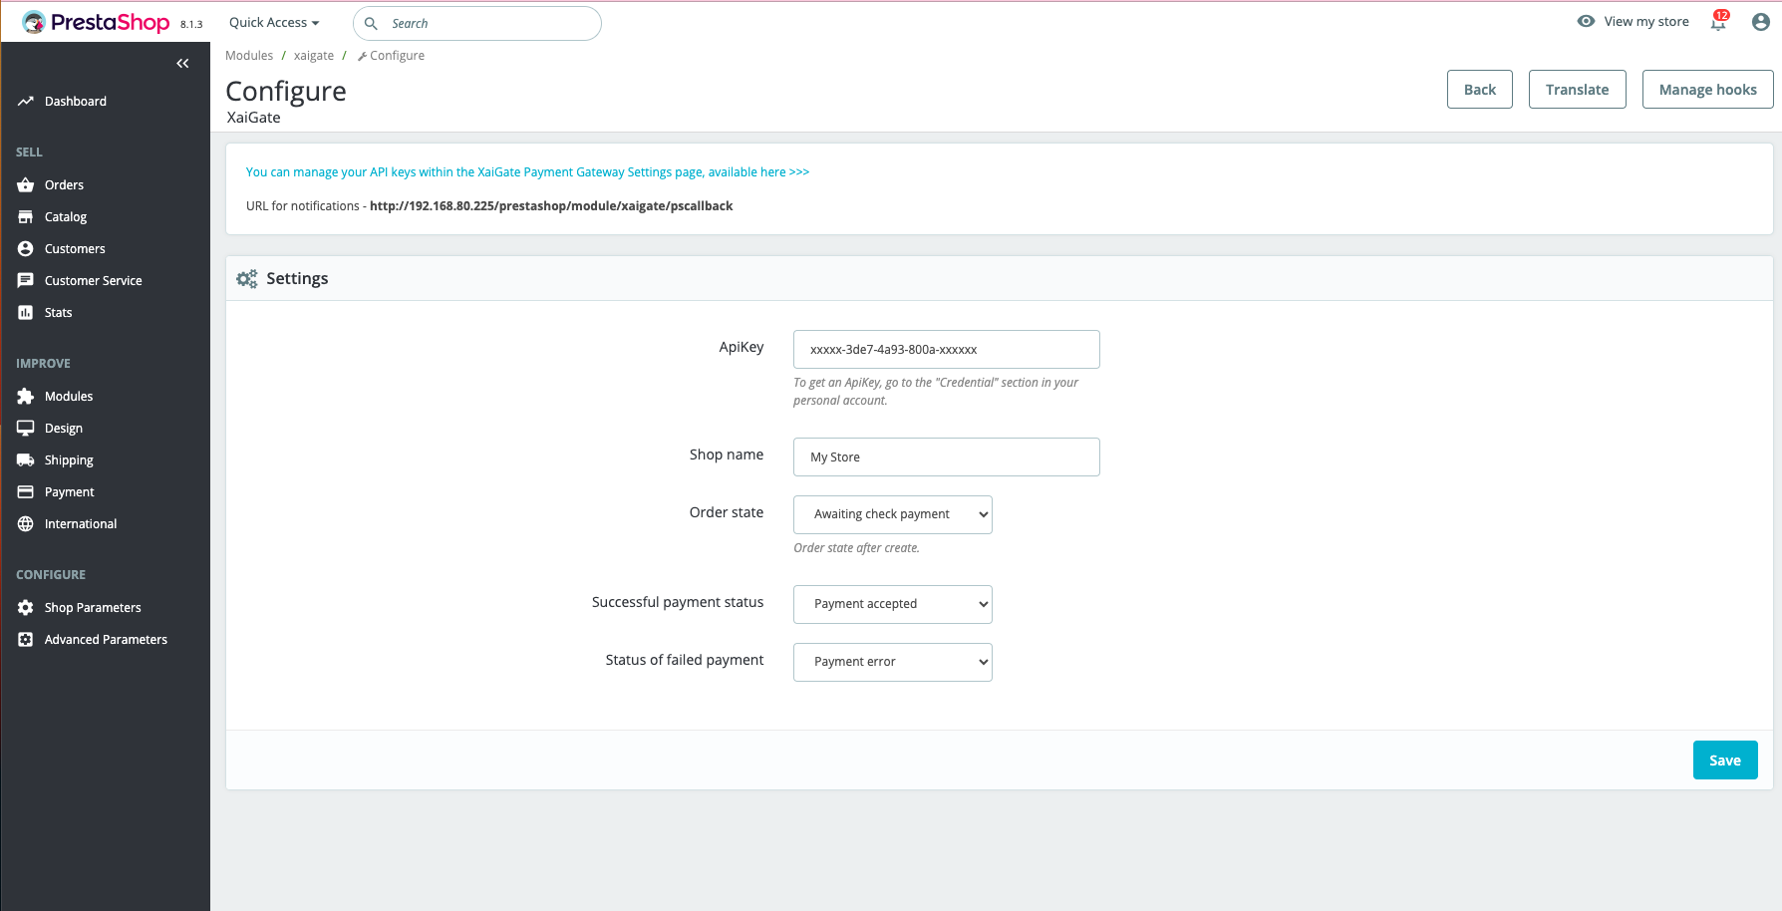Click inside the ApiKey input field
Viewport: 1782px width, 911px height.
click(x=945, y=349)
